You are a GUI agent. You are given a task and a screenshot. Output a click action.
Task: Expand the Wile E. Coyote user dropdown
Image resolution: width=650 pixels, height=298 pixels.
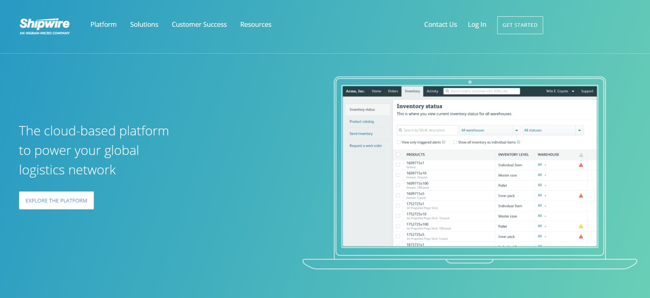pyautogui.click(x=560, y=91)
